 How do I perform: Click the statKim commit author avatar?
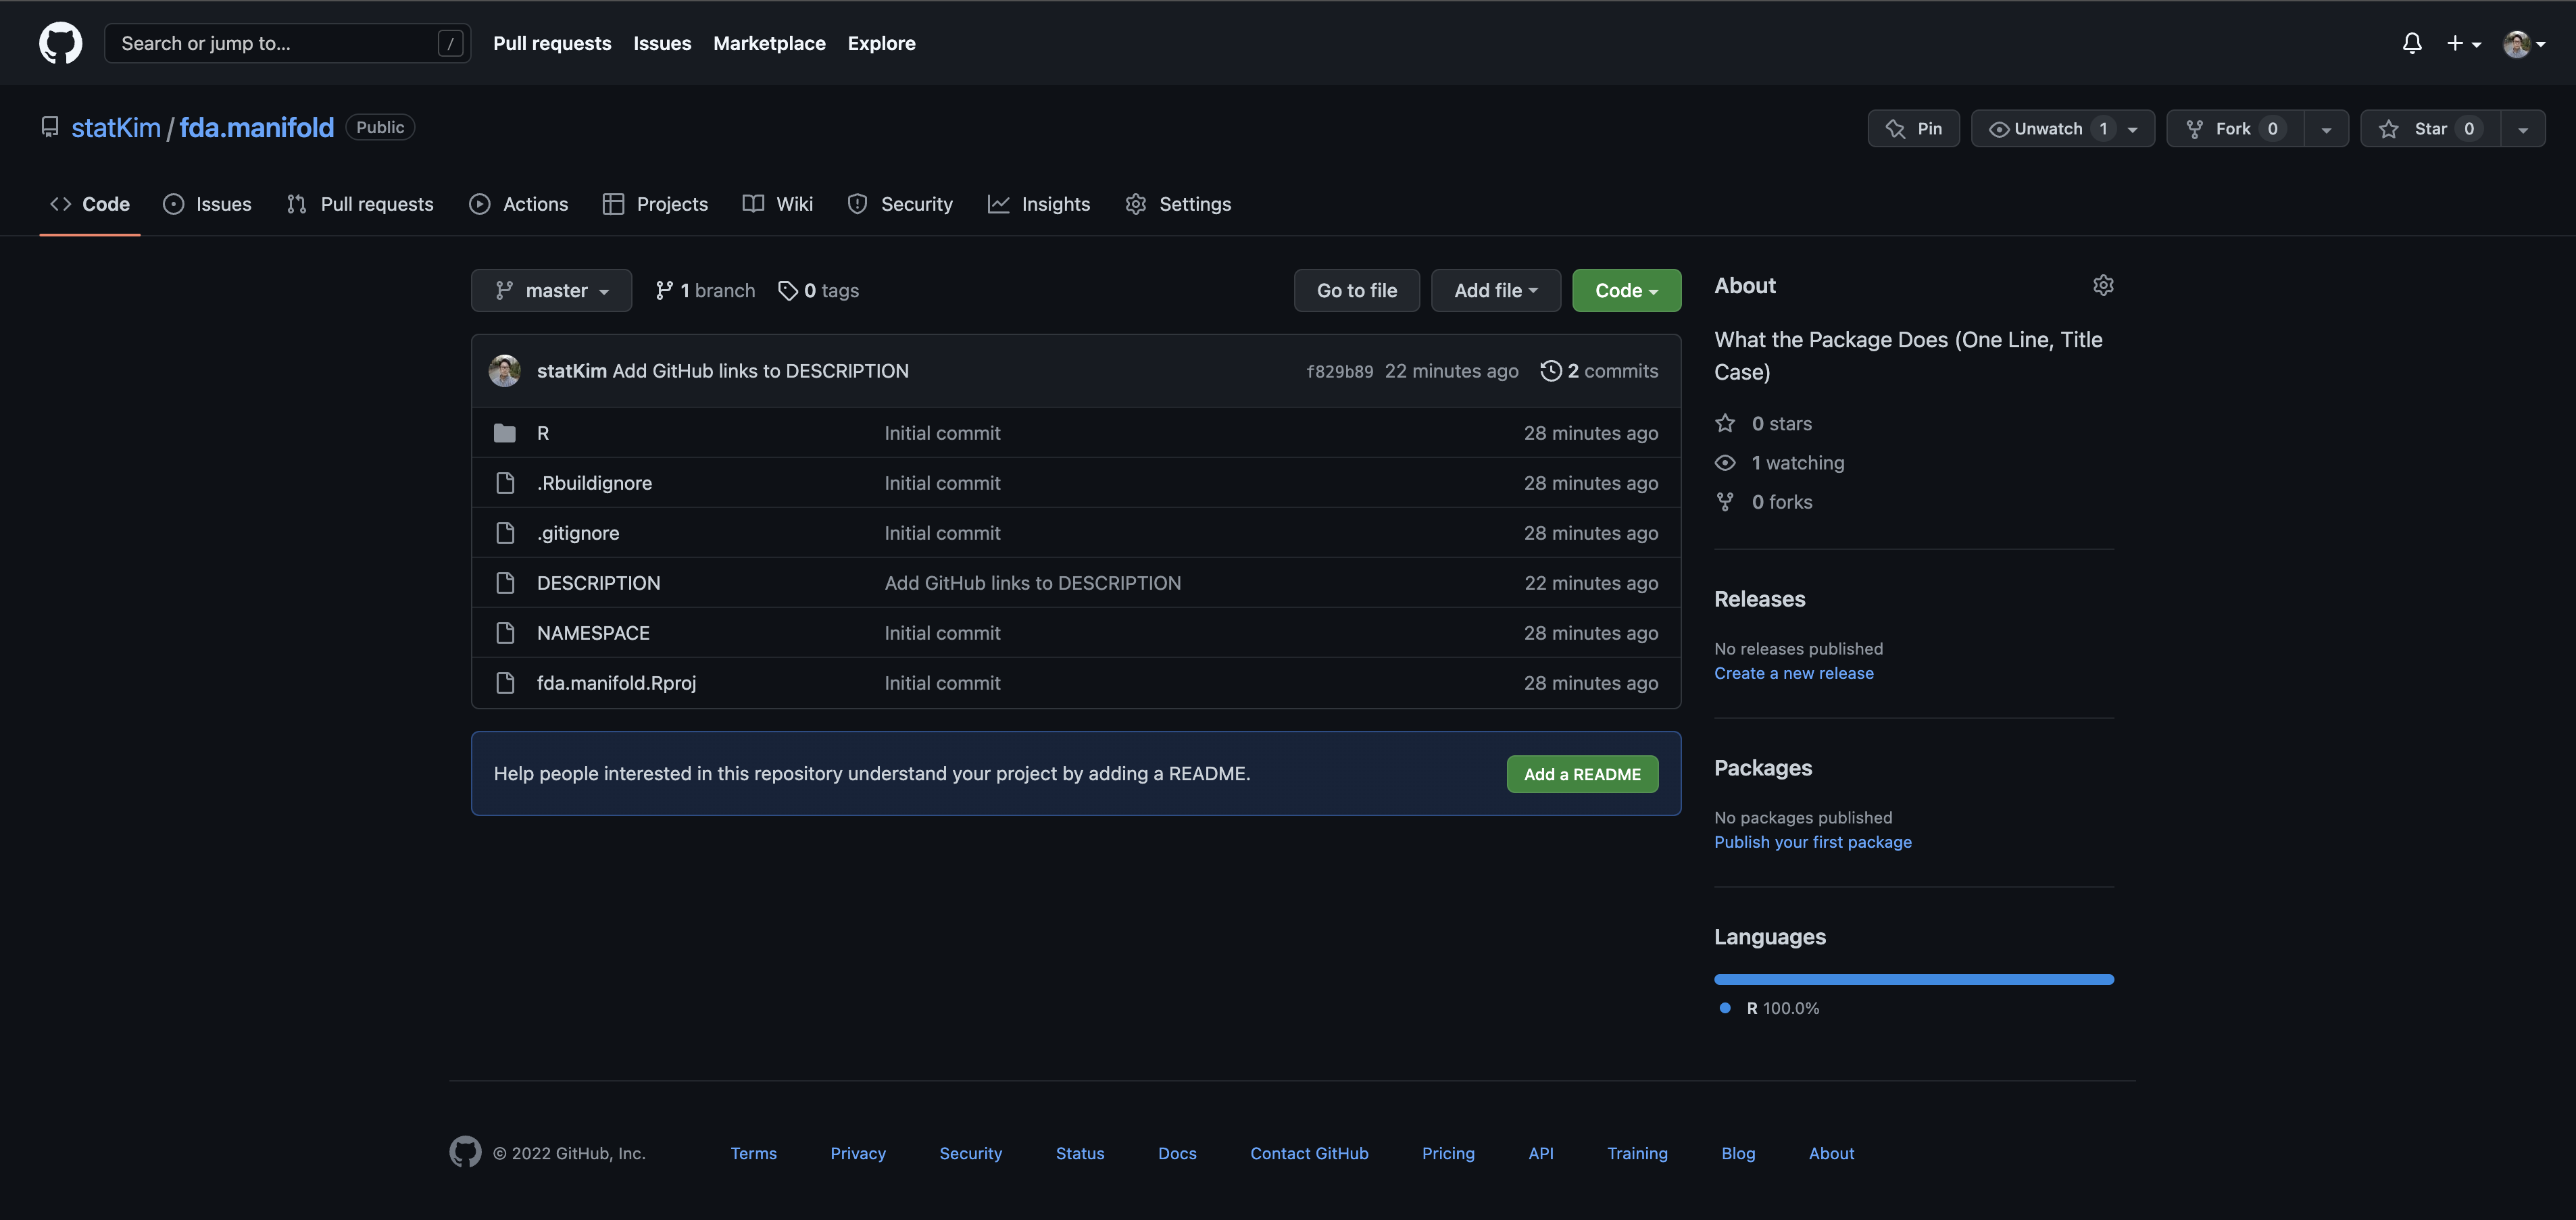coord(504,370)
